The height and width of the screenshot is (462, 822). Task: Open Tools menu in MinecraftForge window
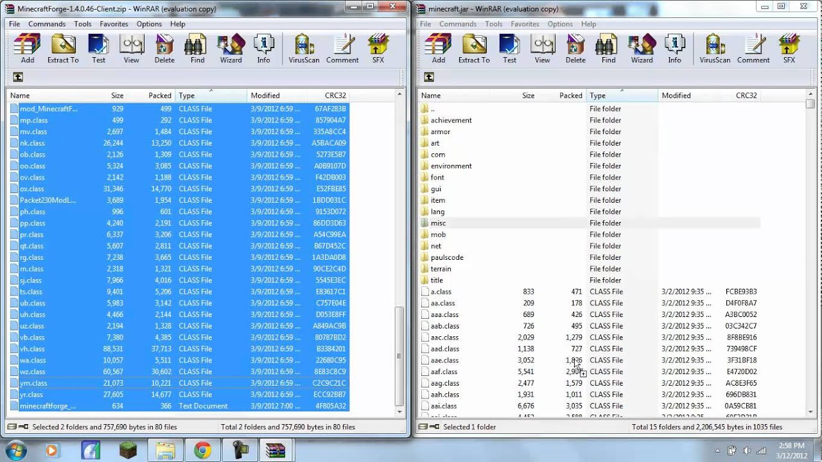[83, 24]
